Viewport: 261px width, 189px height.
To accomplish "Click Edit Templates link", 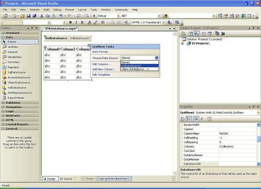I will [x=101, y=75].
